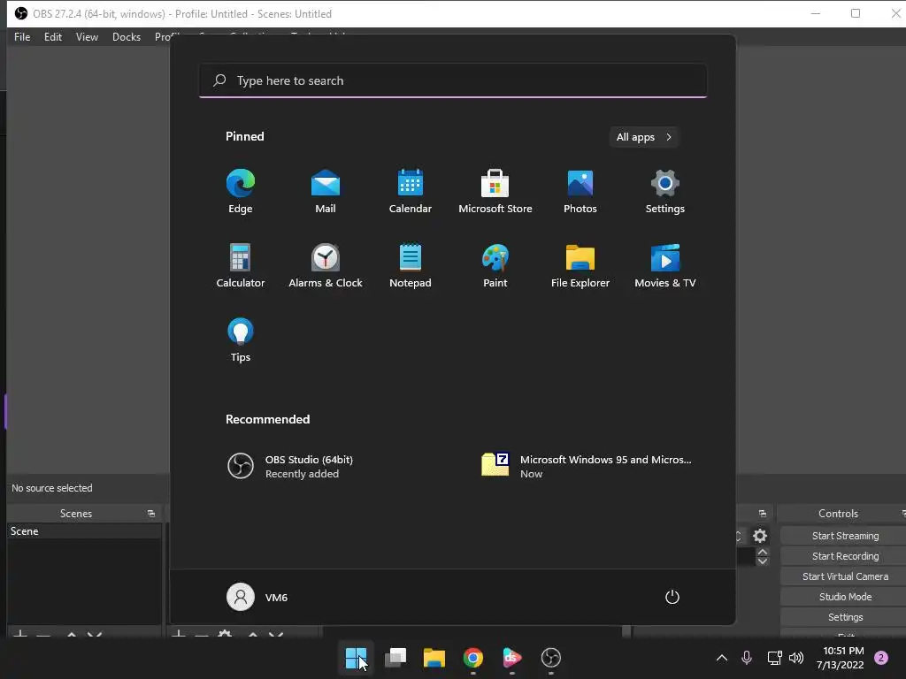Click OBS gear icon beside Controls
Viewport: 906px width, 679px height.
(760, 536)
